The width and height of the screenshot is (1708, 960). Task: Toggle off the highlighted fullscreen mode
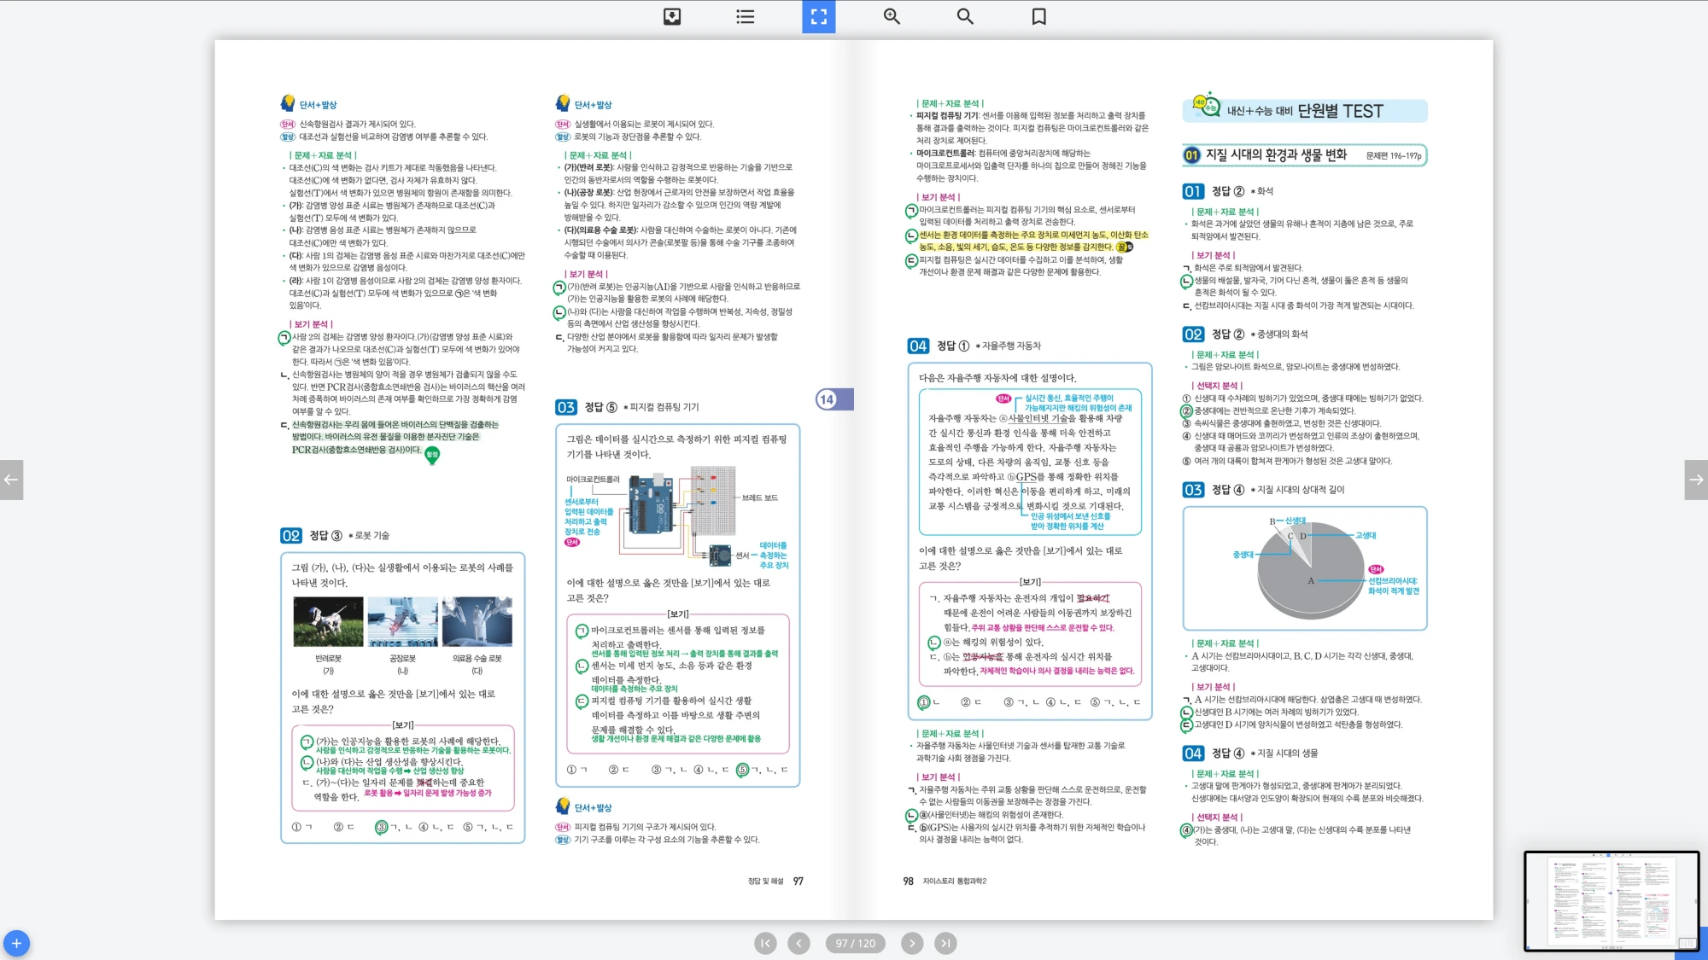click(817, 16)
